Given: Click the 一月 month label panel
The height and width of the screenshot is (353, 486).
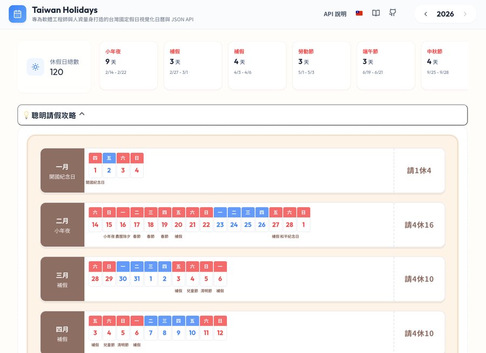Looking at the screenshot, I should point(62,170).
